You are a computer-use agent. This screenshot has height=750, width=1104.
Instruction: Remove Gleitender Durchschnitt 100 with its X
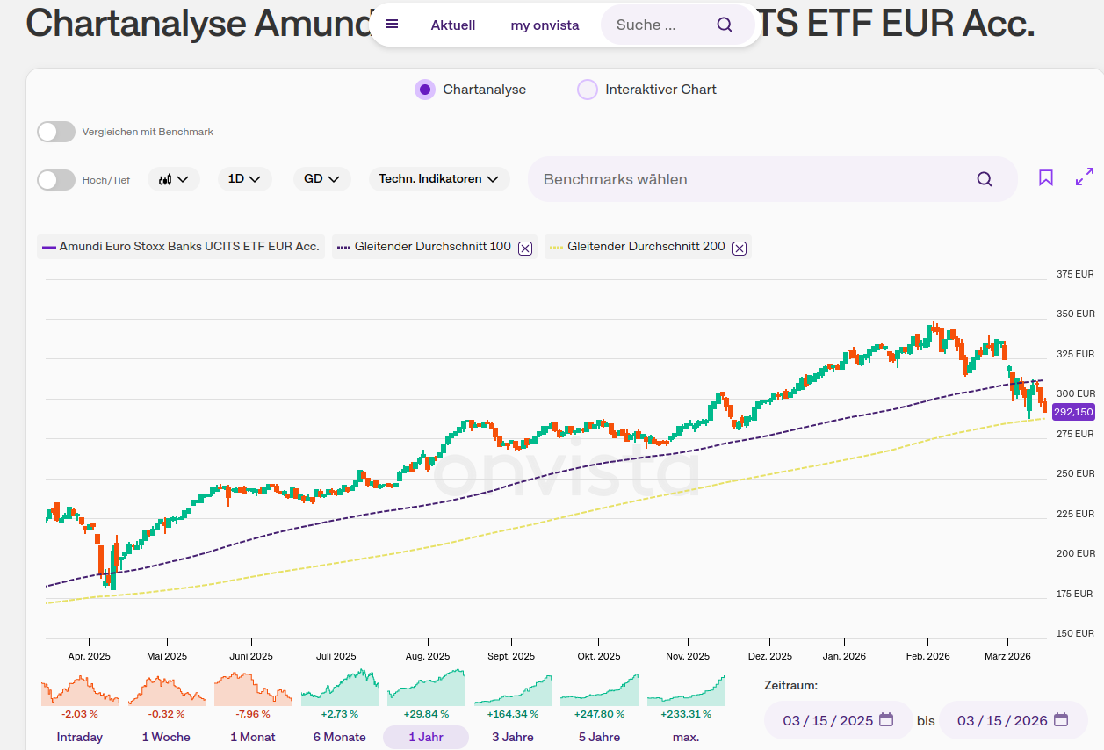[x=525, y=248]
